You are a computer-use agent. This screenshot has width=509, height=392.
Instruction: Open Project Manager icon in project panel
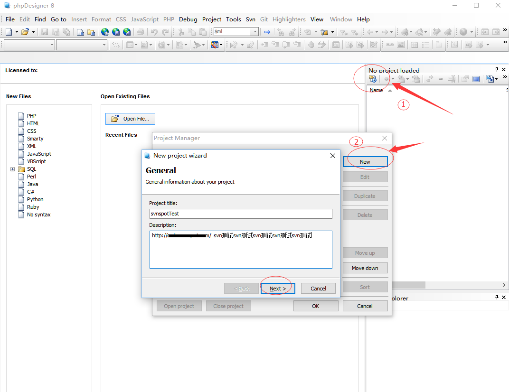coord(373,78)
